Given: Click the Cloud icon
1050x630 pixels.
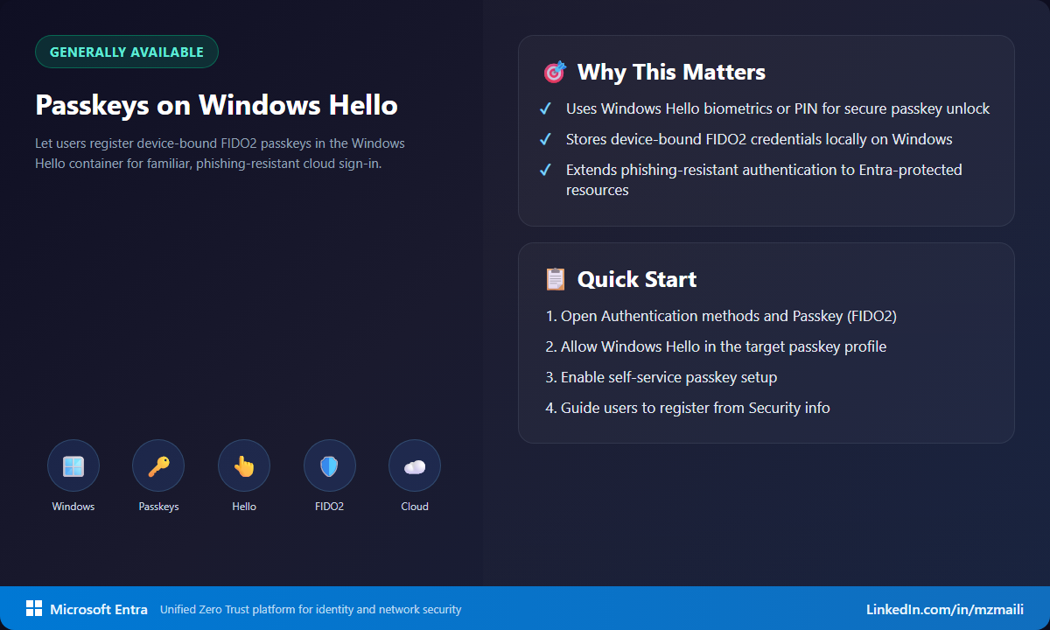Looking at the screenshot, I should 415,465.
